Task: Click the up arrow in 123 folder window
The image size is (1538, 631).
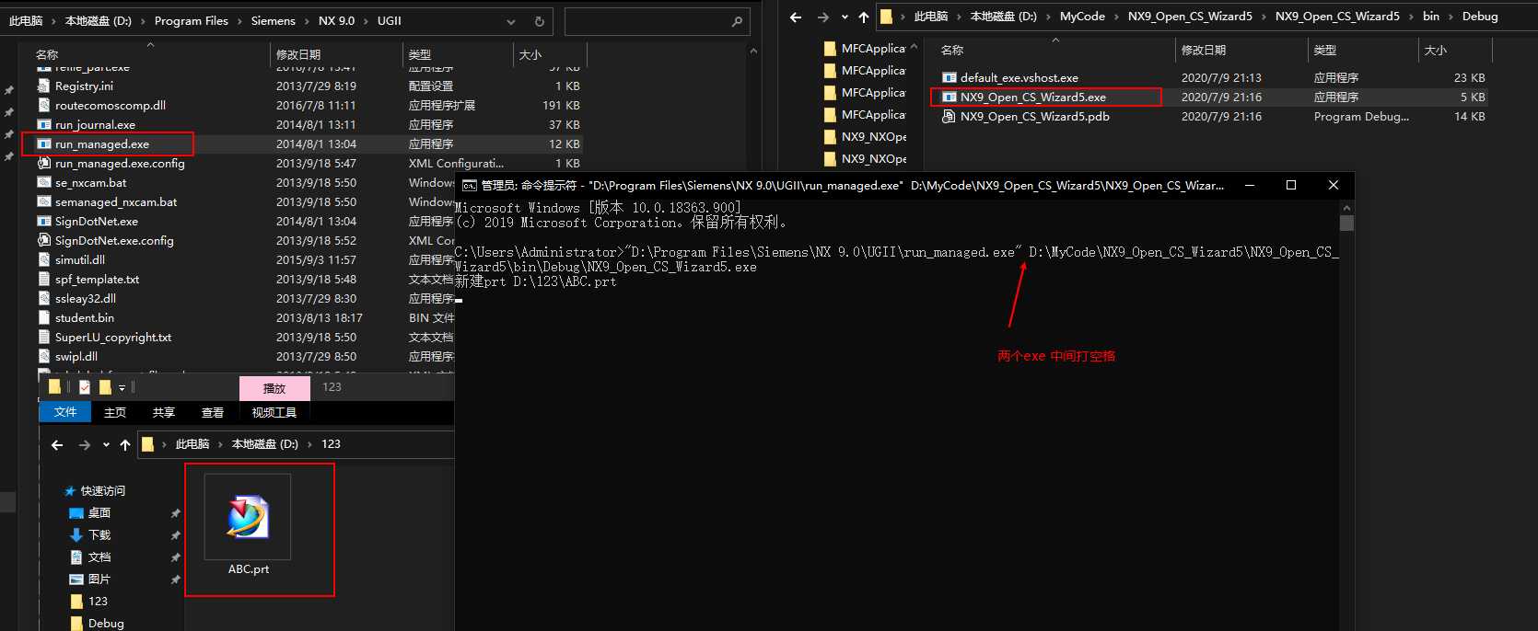Action: (x=125, y=444)
